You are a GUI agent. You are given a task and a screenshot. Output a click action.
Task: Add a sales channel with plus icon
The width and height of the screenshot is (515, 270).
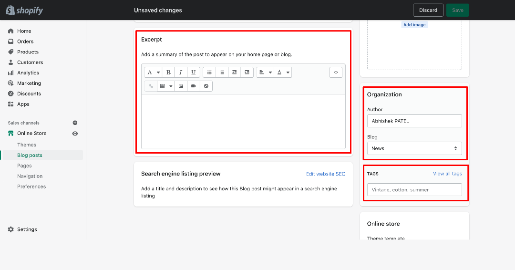(75, 123)
